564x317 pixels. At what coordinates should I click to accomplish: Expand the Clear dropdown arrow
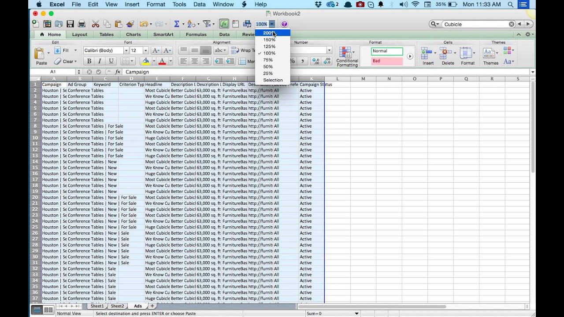pyautogui.click(x=76, y=62)
